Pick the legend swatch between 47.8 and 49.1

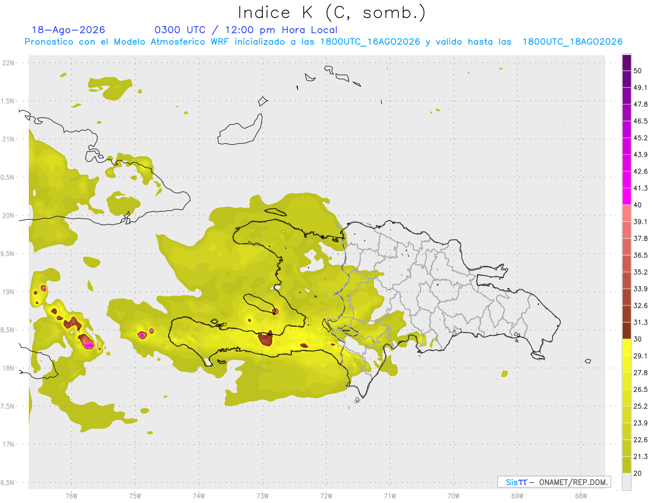[x=626, y=95]
